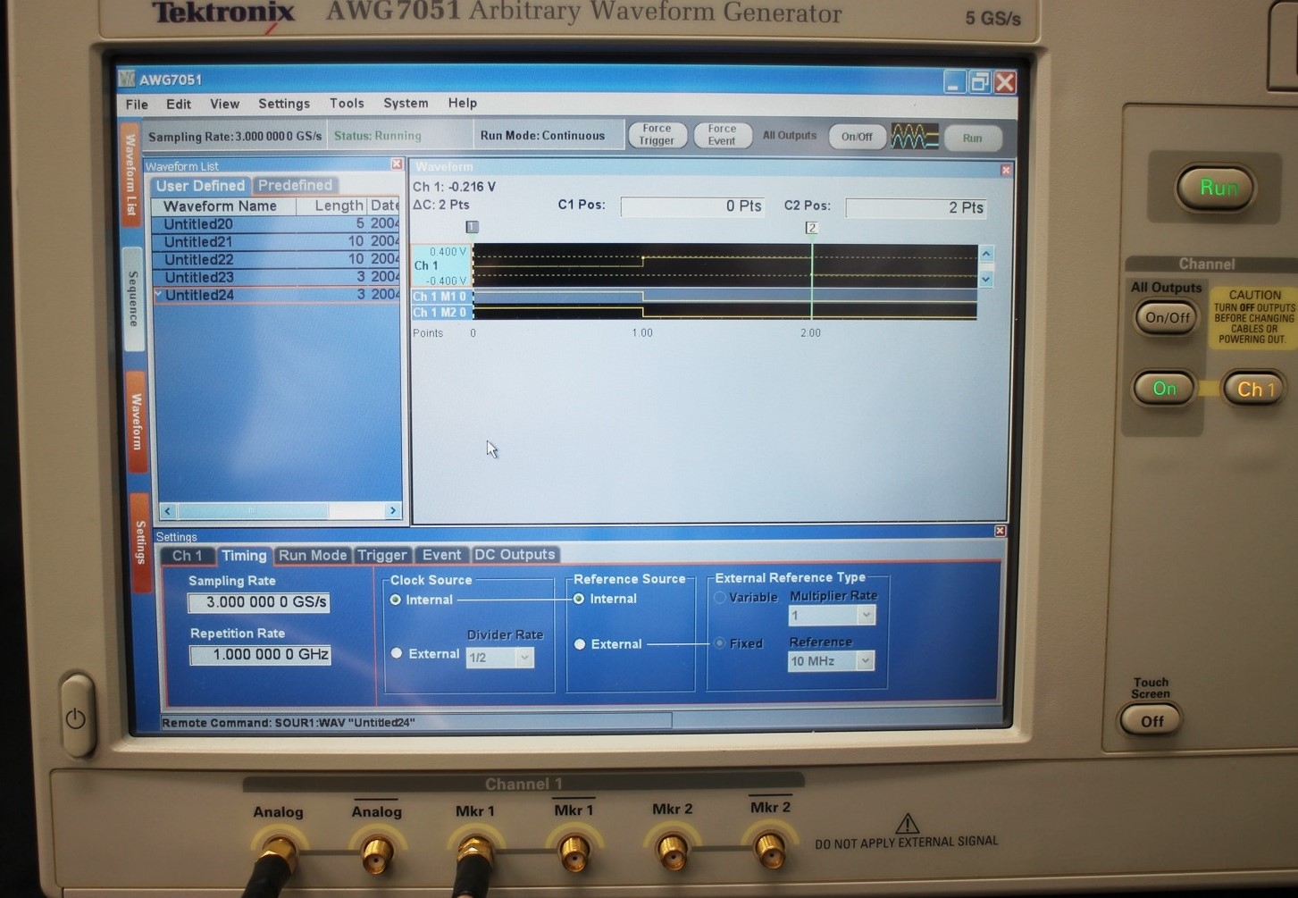1298x898 pixels.
Task: Switch to DC Outputs settings tab
Action: pos(515,554)
